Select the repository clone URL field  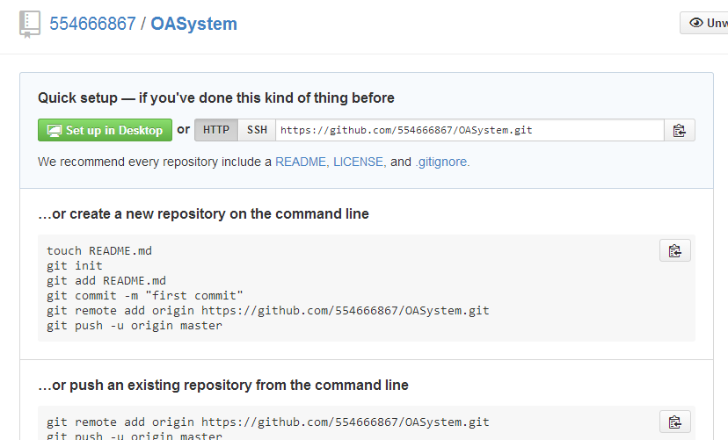(x=470, y=130)
